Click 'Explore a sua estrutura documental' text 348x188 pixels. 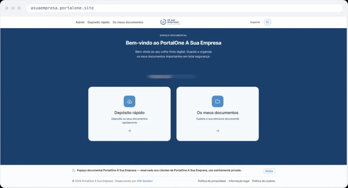[217, 119]
